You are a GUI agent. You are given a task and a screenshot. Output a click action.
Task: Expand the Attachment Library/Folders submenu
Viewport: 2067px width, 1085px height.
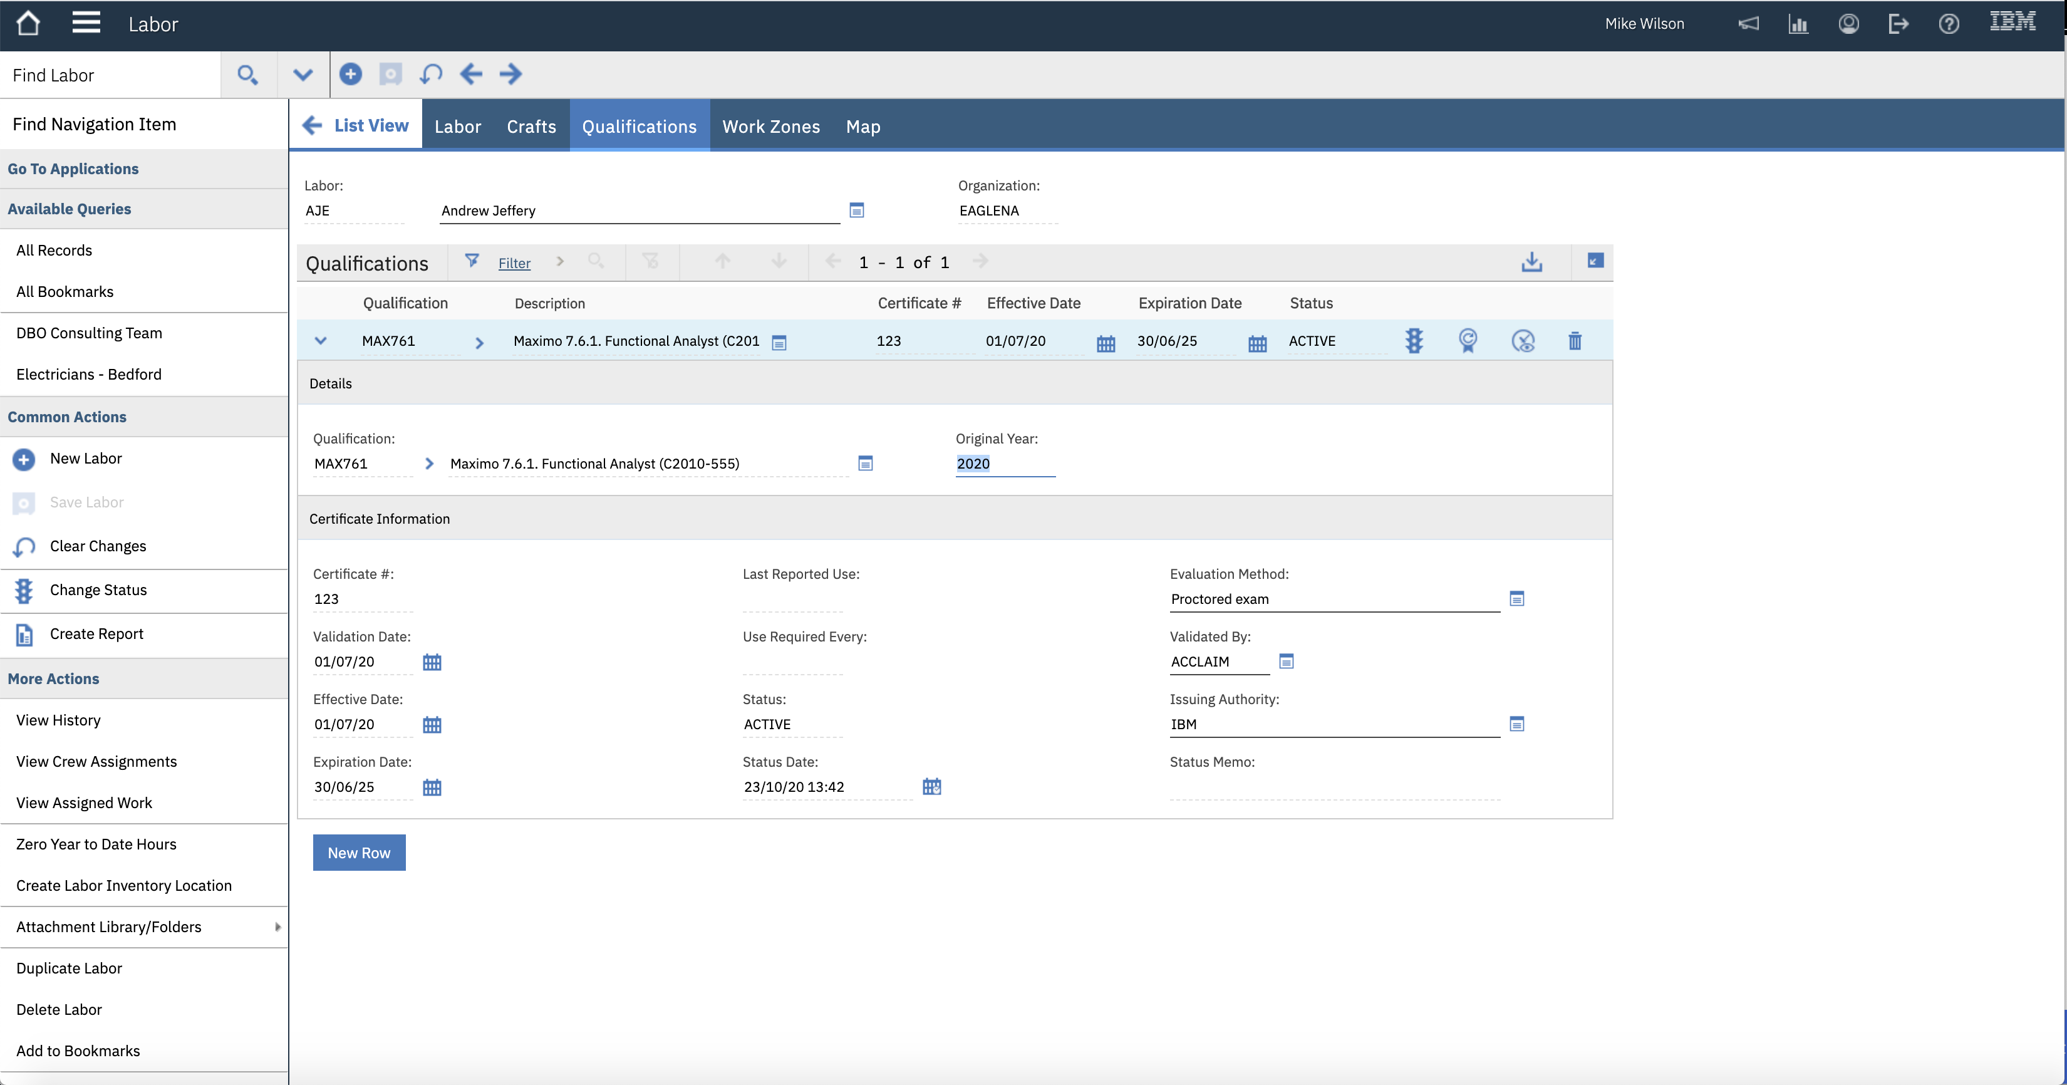click(x=277, y=927)
